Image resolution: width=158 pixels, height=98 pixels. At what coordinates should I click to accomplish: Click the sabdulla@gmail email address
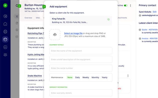(x=150, y=15)
